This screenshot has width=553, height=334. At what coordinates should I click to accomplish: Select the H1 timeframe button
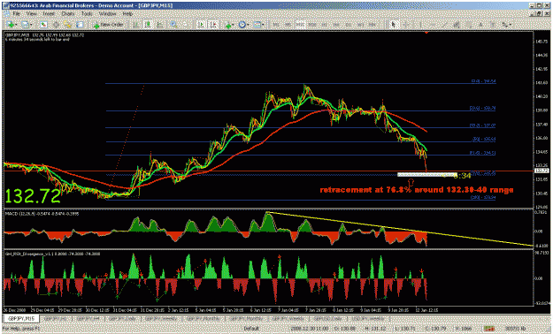(x=325, y=25)
